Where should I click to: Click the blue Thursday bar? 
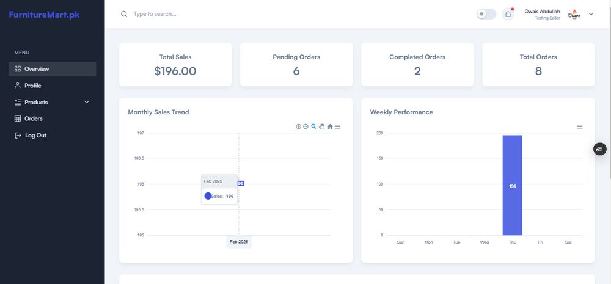tap(513, 185)
